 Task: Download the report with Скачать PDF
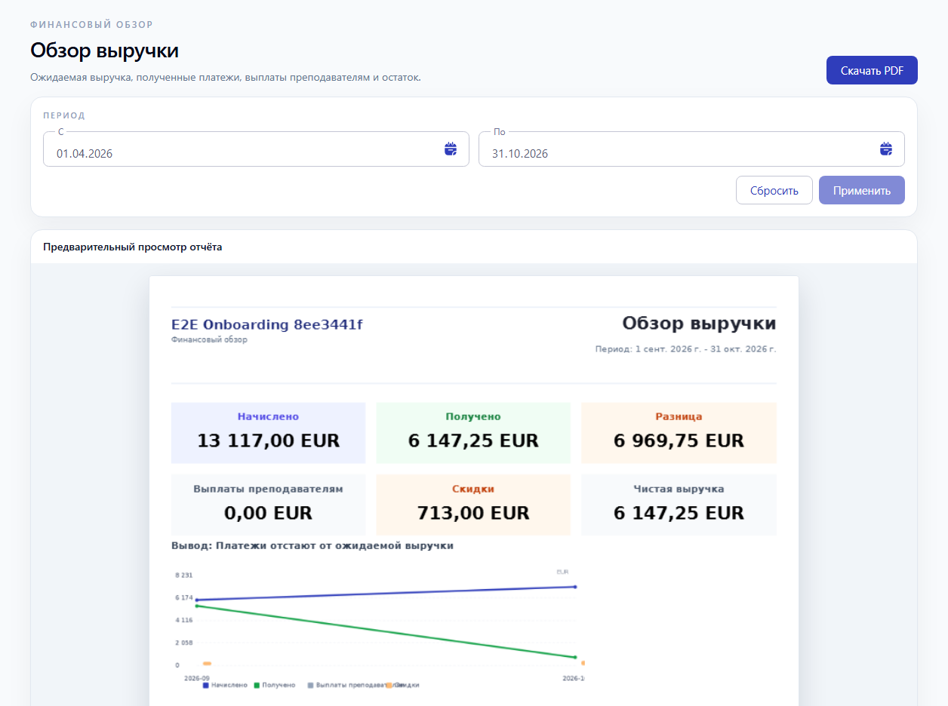(872, 70)
